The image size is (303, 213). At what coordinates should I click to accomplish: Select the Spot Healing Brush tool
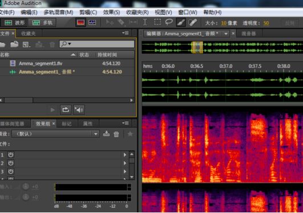193,23
